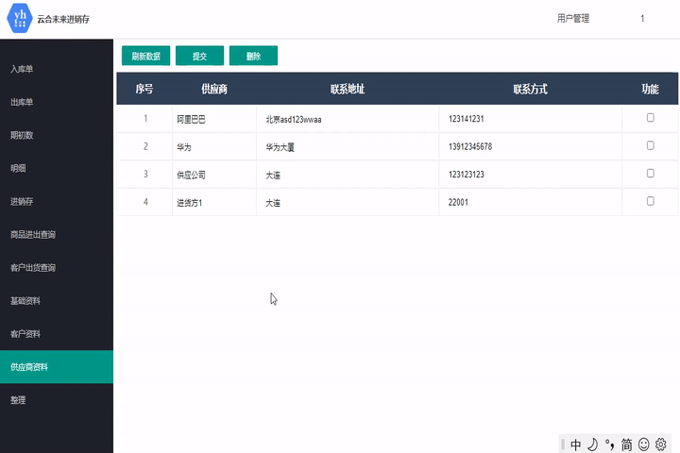Click the 删除 delete button

pyautogui.click(x=253, y=56)
